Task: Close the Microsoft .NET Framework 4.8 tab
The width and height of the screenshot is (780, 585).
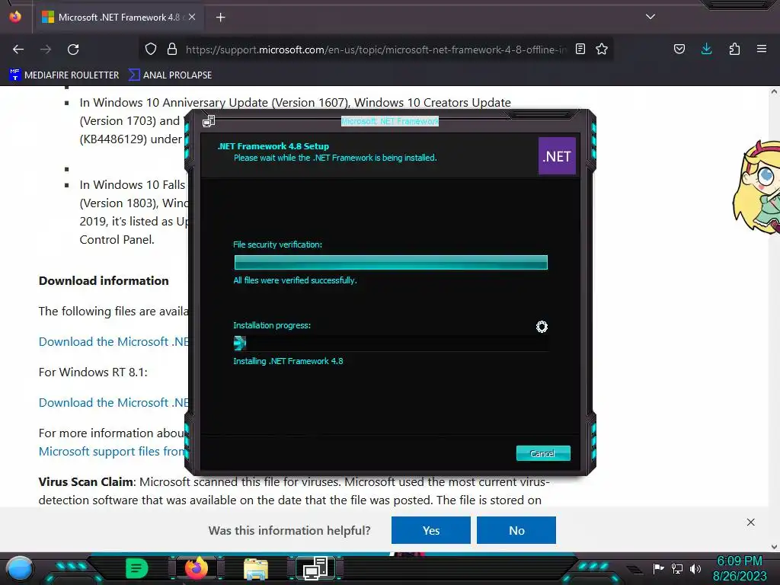Action: tap(192, 17)
